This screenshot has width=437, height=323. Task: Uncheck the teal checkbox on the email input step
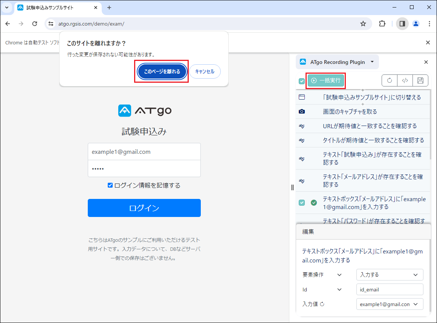pyautogui.click(x=301, y=202)
